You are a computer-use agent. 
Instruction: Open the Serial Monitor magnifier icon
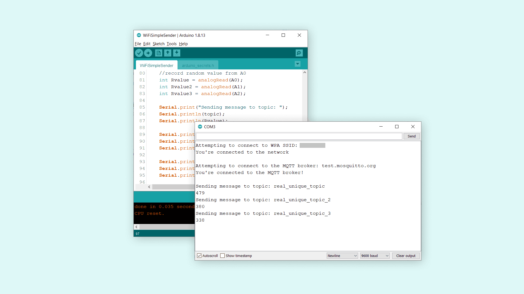click(x=299, y=53)
